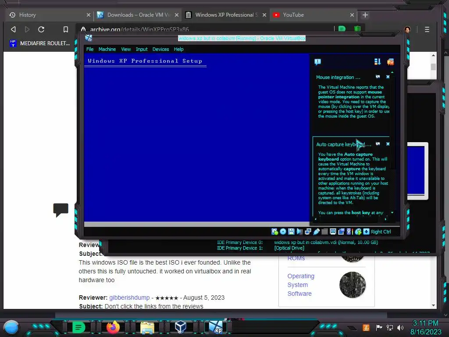449x337 pixels.
Task: Click the recording status icon
Action: [x=341, y=232]
